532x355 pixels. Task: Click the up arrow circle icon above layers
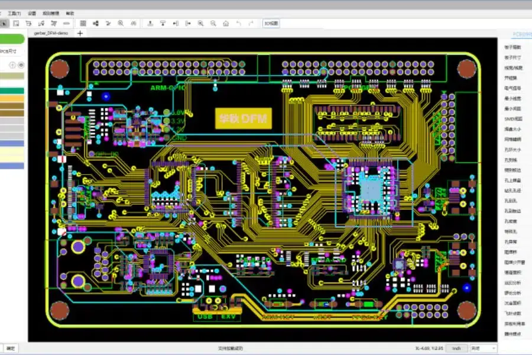(12, 65)
